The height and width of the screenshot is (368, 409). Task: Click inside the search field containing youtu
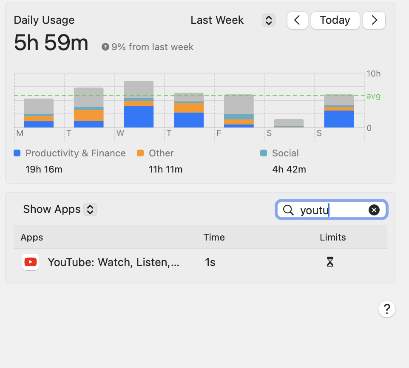point(332,210)
